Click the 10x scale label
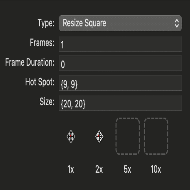Viewport: 190px width, 190px height. click(156, 169)
